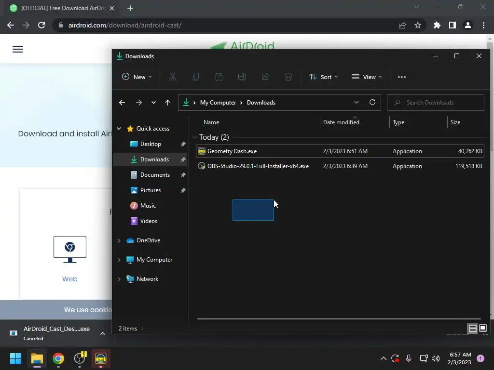The width and height of the screenshot is (494, 370).
Task: Go forward in File Explorer navigation
Action: (x=138, y=103)
